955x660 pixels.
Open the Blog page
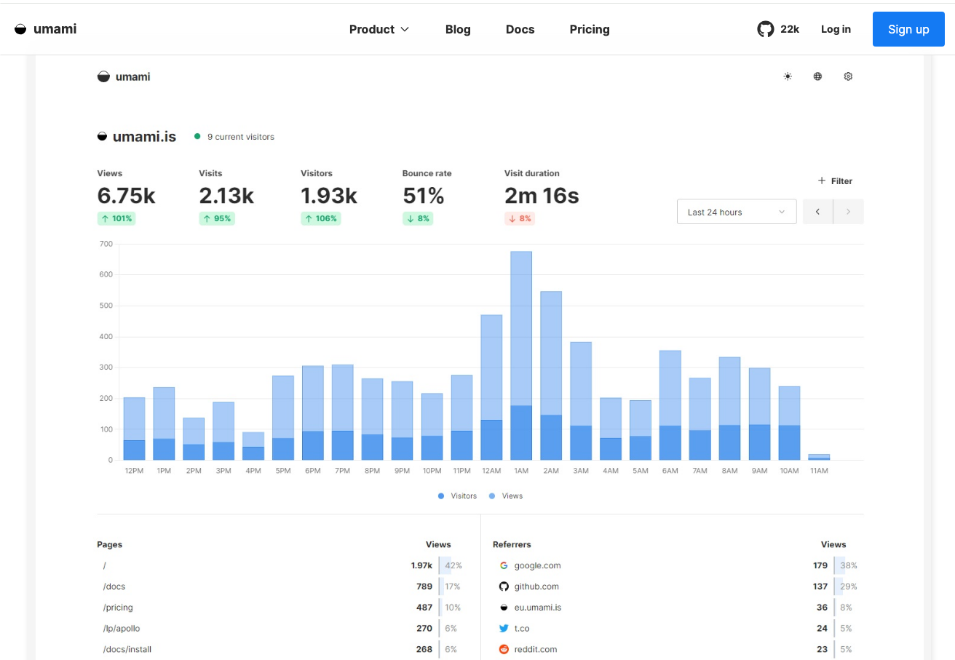click(458, 29)
